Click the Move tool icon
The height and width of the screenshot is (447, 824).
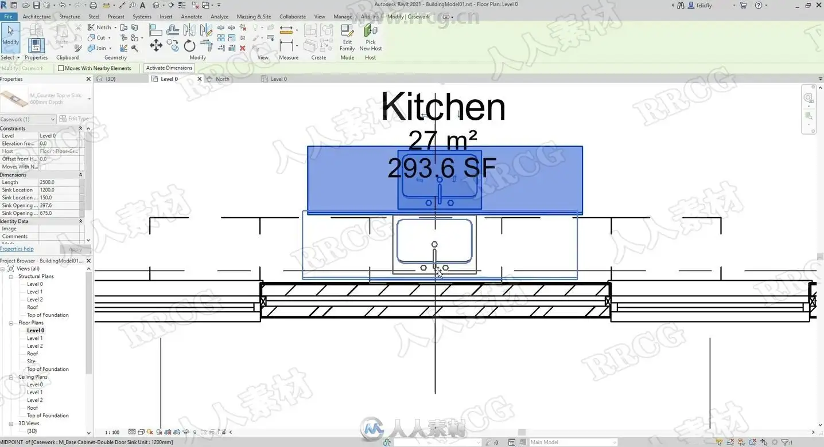[156, 46]
